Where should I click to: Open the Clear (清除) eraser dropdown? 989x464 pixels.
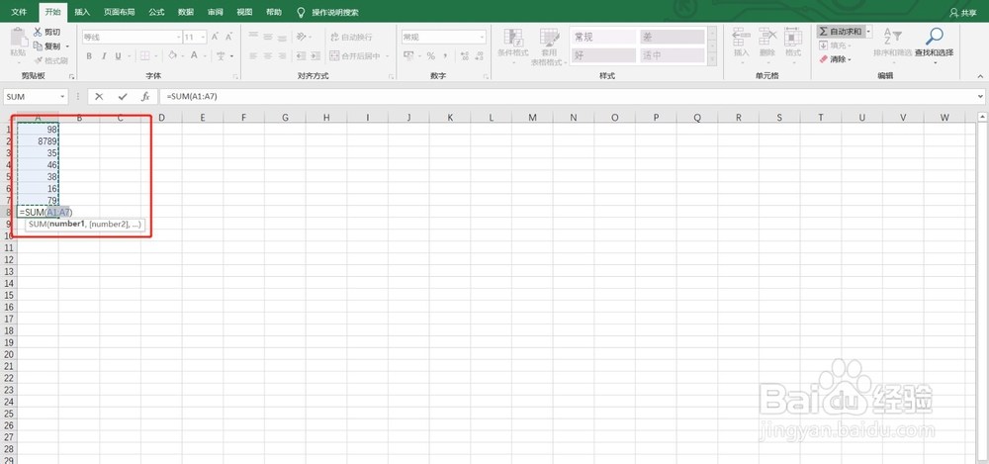835,59
